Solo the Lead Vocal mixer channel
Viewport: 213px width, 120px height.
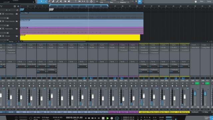pos(146,83)
